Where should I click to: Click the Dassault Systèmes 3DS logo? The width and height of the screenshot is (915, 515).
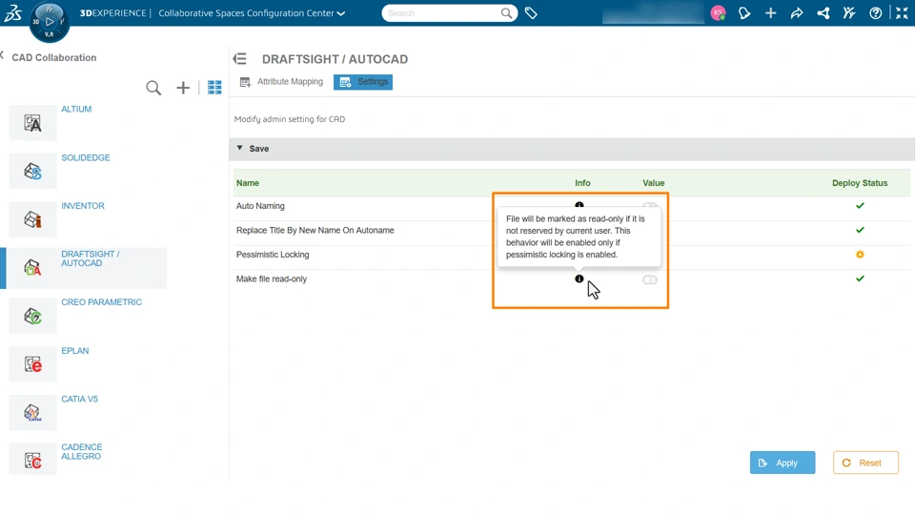pyautogui.click(x=13, y=12)
